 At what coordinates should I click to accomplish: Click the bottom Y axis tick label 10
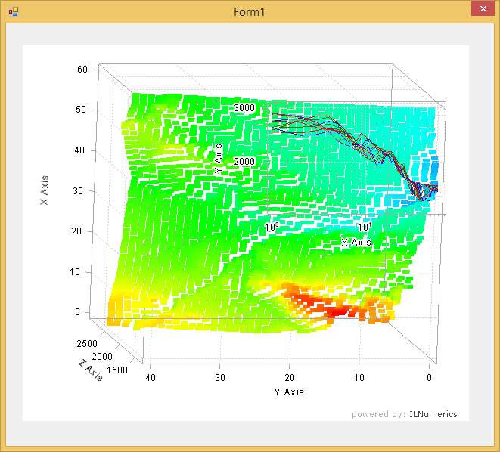359,378
